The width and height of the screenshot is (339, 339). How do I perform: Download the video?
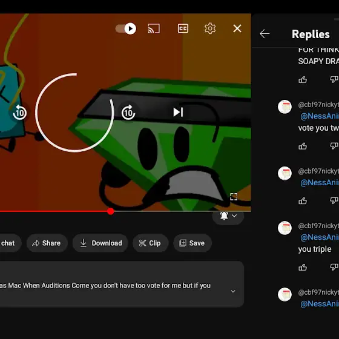[x=100, y=243]
